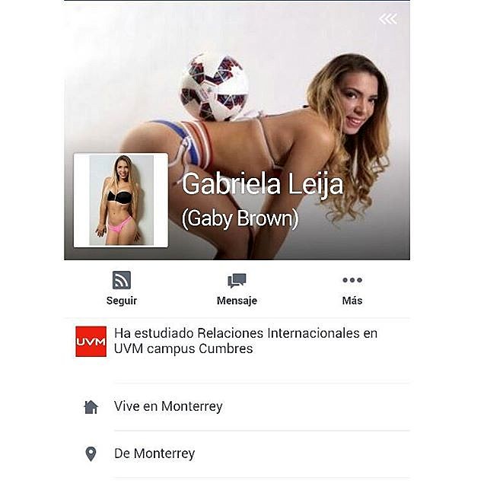Tap the triple chevron arrows icon
This screenshot has width=487, height=487.
click(388, 19)
